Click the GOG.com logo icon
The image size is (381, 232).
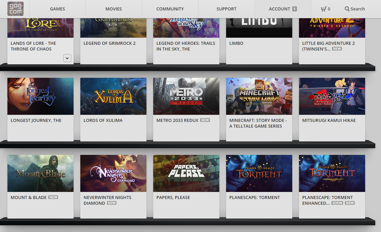coord(16,9)
